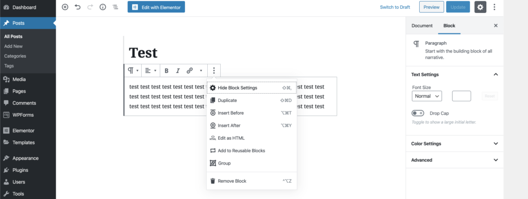Viewport: 528px width, 199px height.
Task: Open Media in the sidebar
Action: click(28, 80)
